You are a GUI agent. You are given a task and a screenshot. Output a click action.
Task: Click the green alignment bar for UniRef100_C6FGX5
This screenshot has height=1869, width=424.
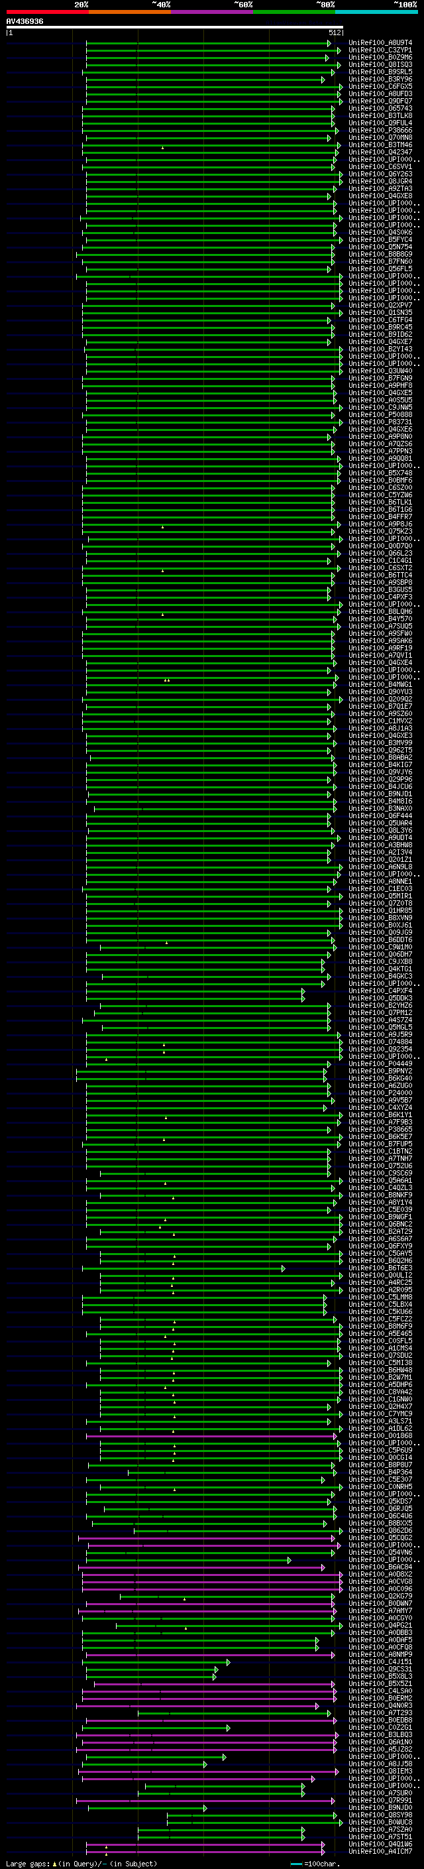click(213, 87)
